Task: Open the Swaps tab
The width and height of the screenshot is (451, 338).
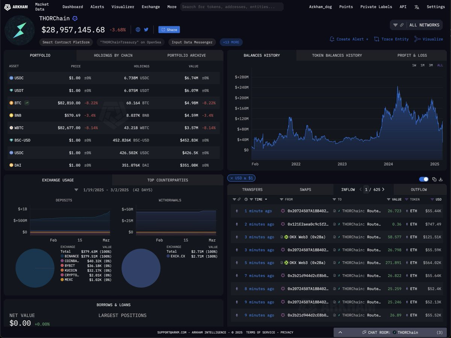Action: pyautogui.click(x=306, y=189)
